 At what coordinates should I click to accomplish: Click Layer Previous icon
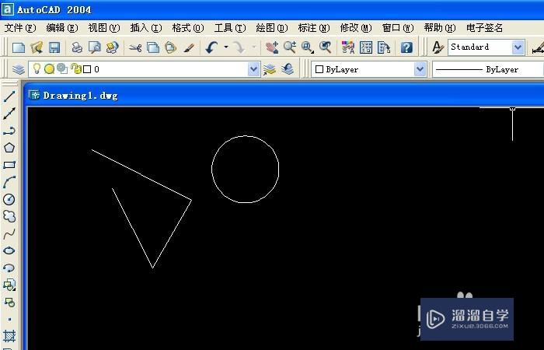(x=288, y=69)
